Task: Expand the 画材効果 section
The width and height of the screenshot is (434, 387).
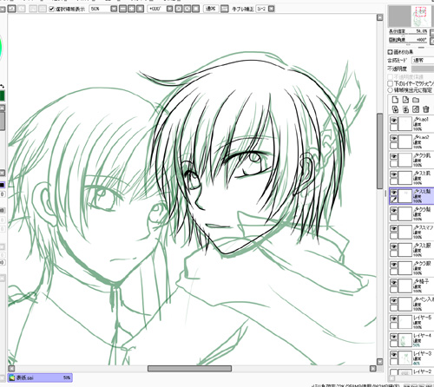Action: [391, 52]
